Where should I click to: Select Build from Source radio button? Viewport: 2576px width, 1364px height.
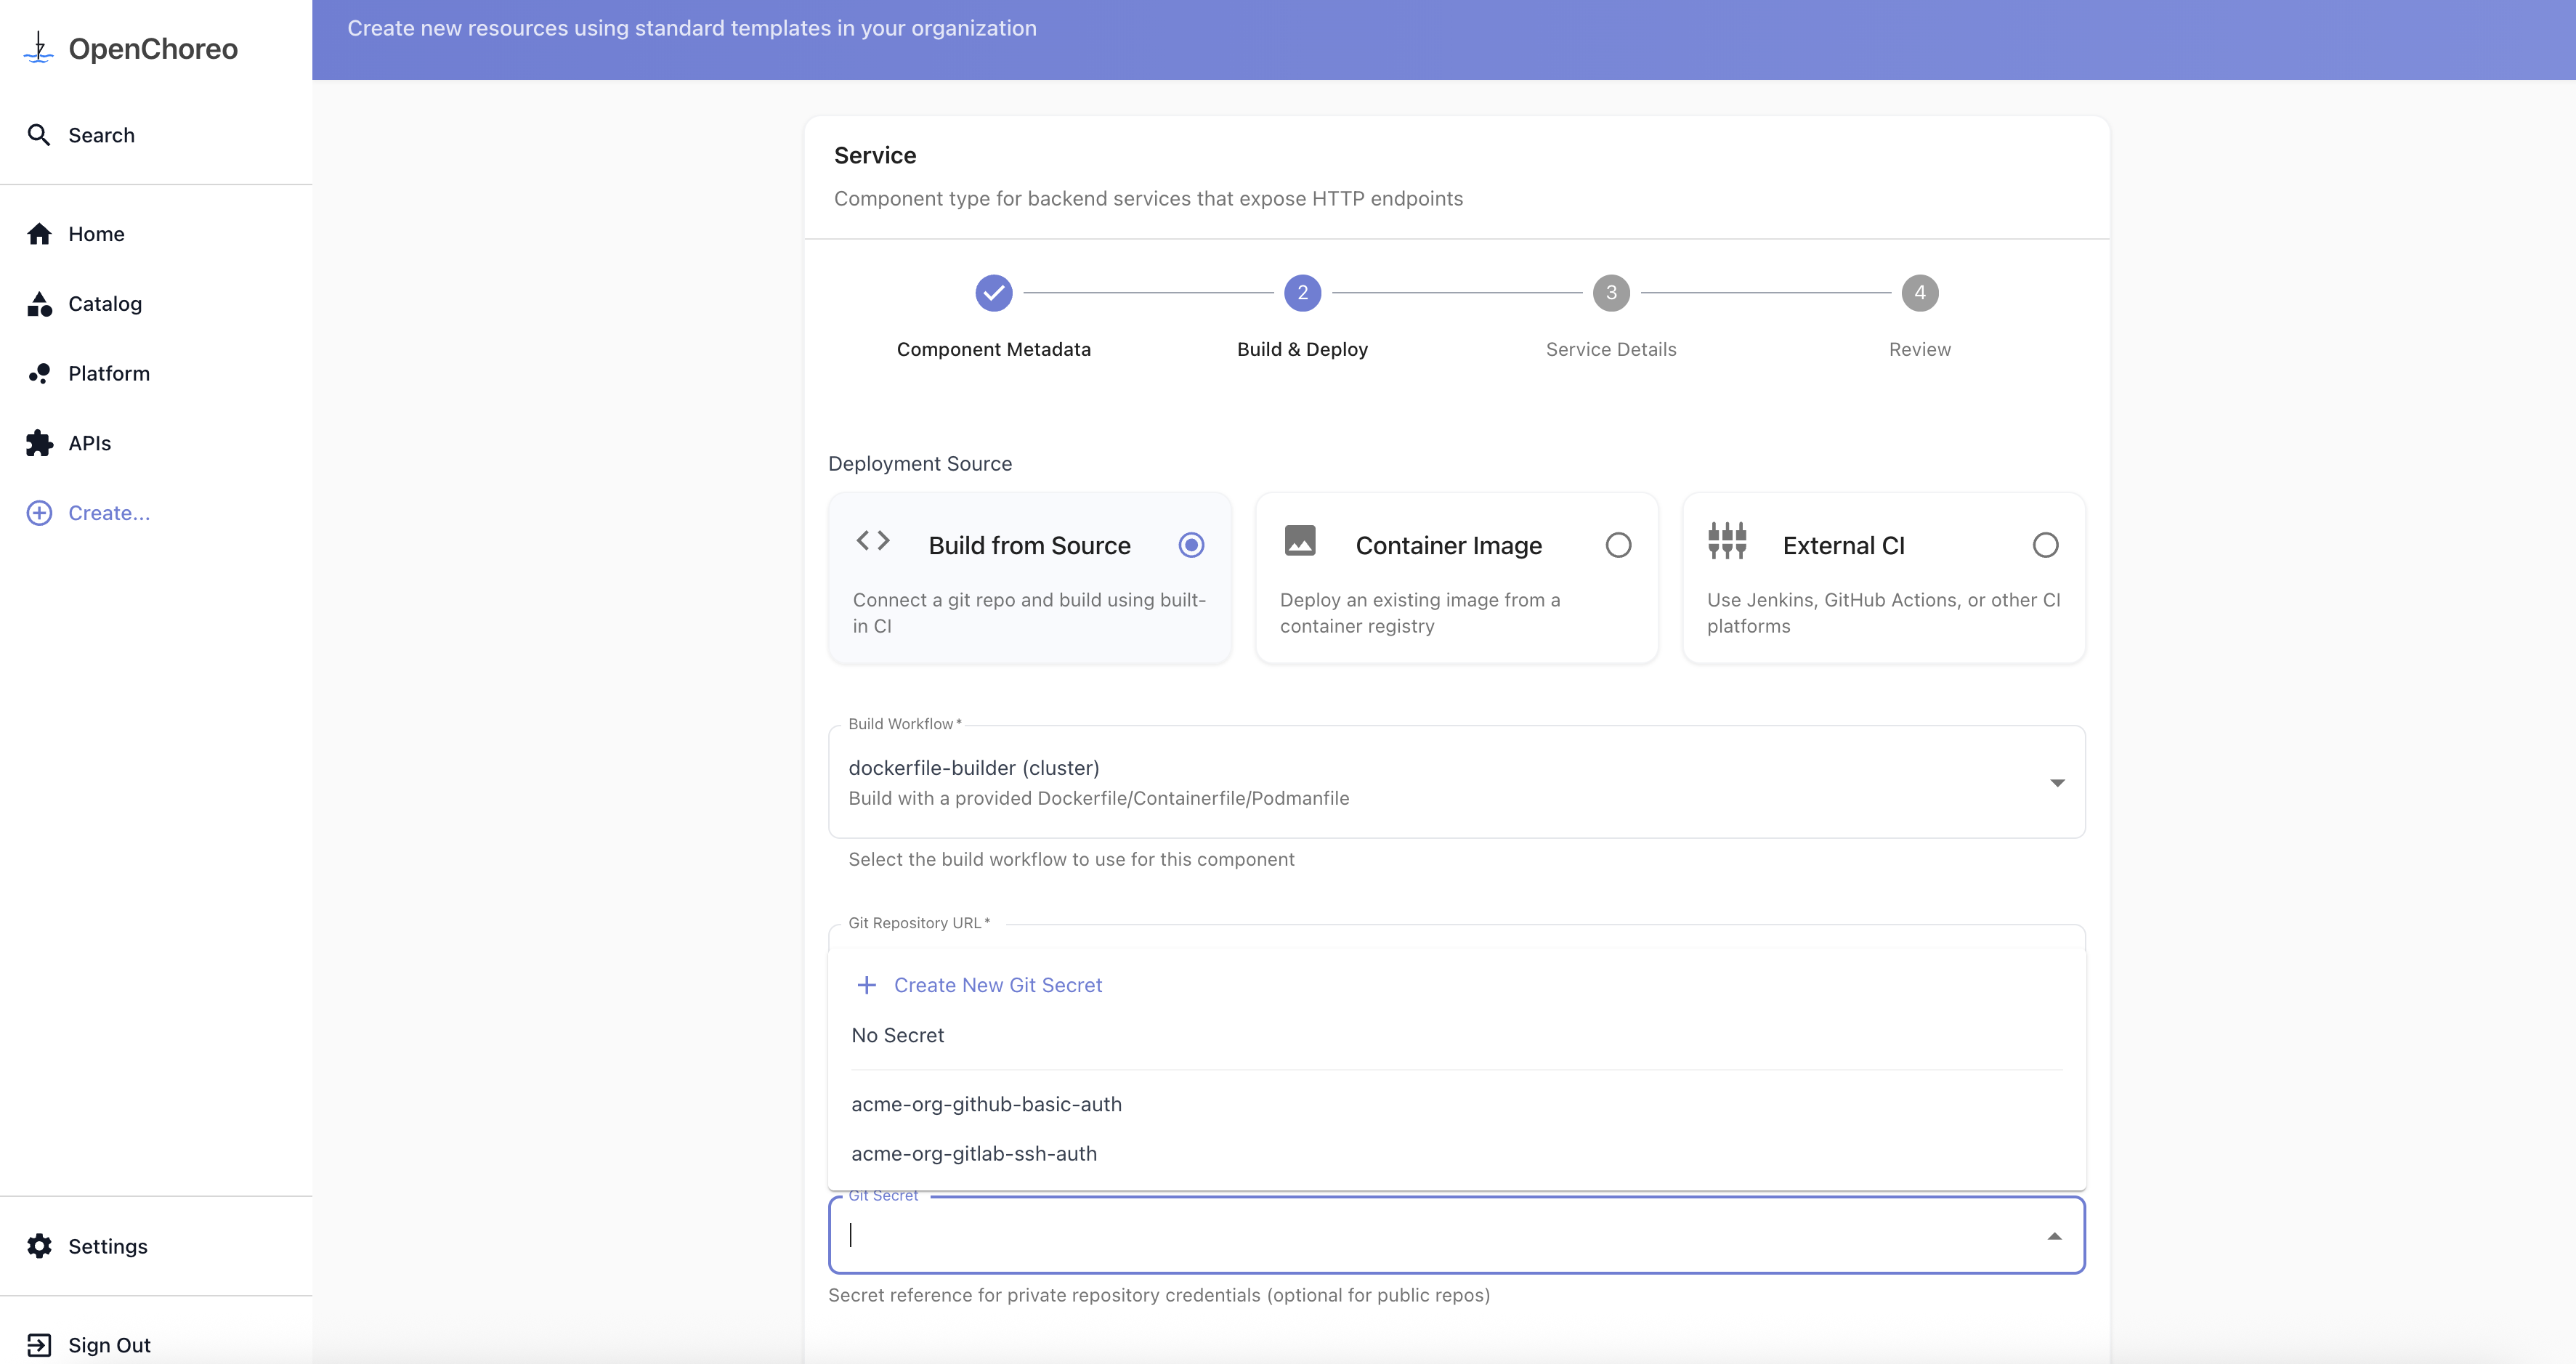pos(1190,545)
